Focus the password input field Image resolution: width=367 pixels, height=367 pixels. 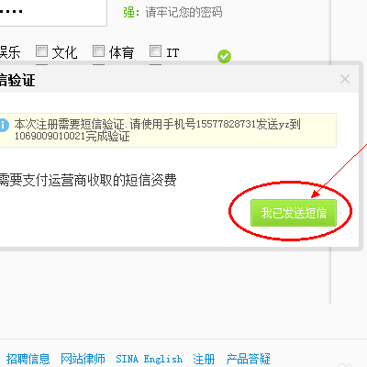[x=53, y=12]
